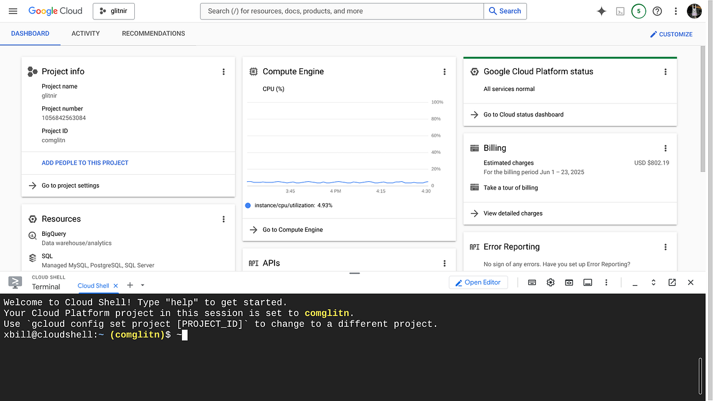Image resolution: width=713 pixels, height=401 pixels.
Task: Select the RECOMMENDATIONS tab
Action: (153, 33)
